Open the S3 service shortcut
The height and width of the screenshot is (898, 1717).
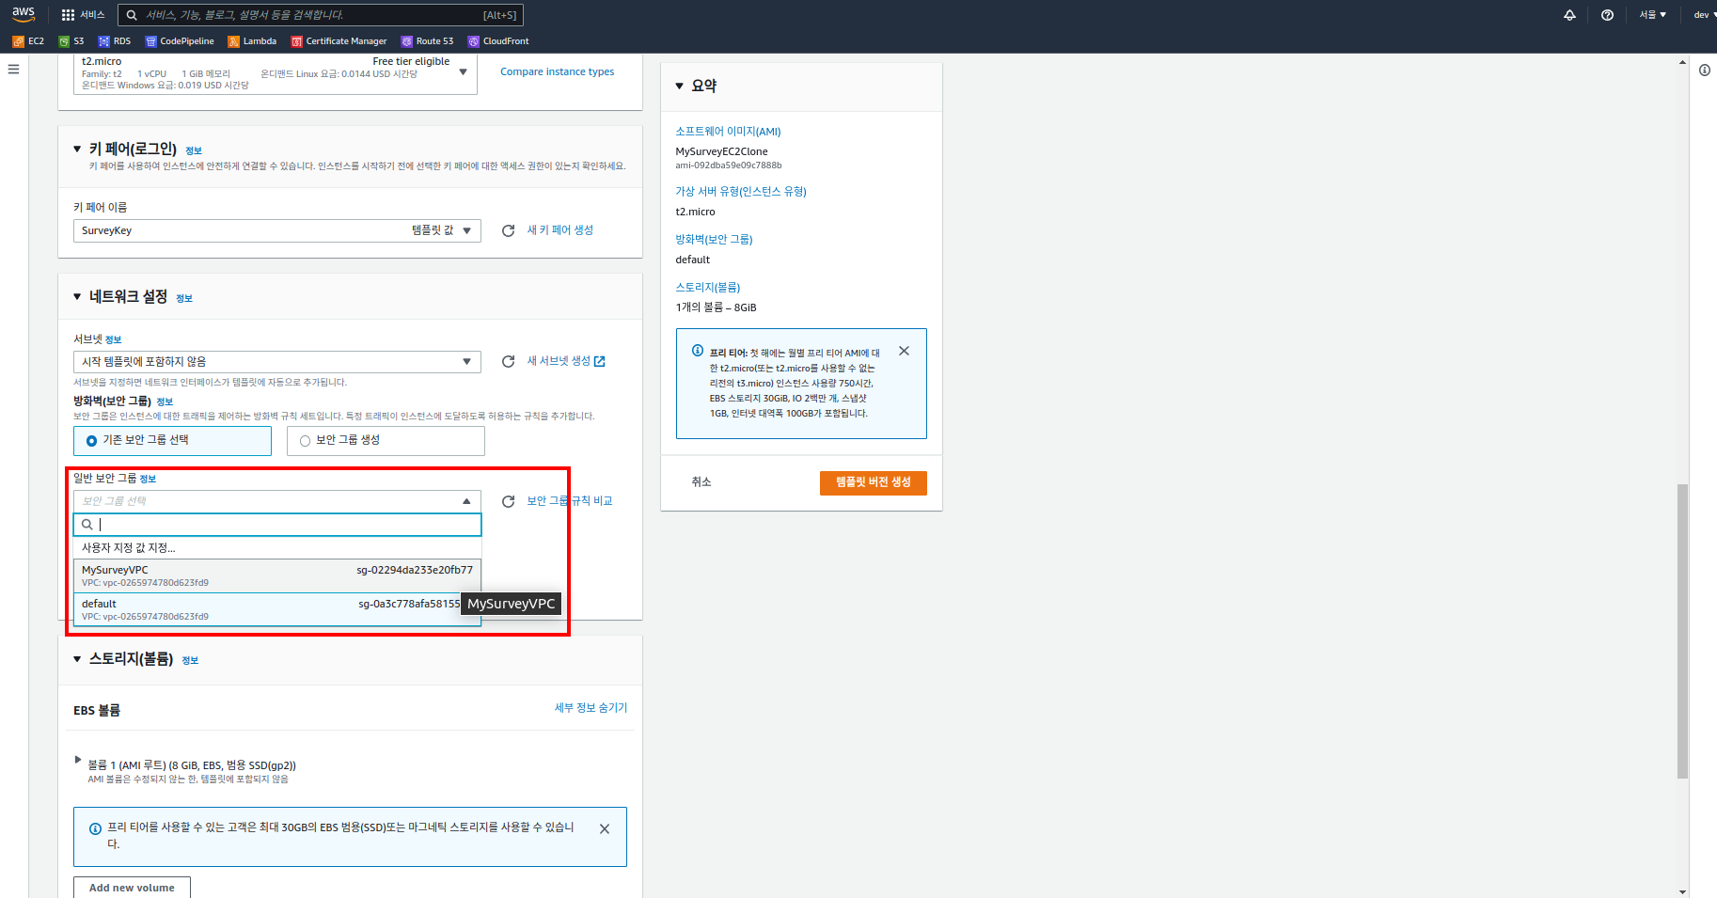point(71,41)
